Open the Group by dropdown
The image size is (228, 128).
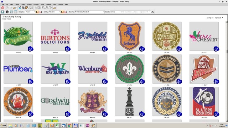pyautogui.click(x=30, y=12)
